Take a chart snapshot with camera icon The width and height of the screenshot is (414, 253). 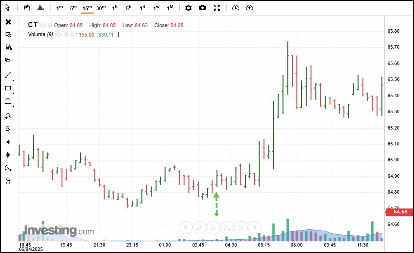[x=202, y=8]
